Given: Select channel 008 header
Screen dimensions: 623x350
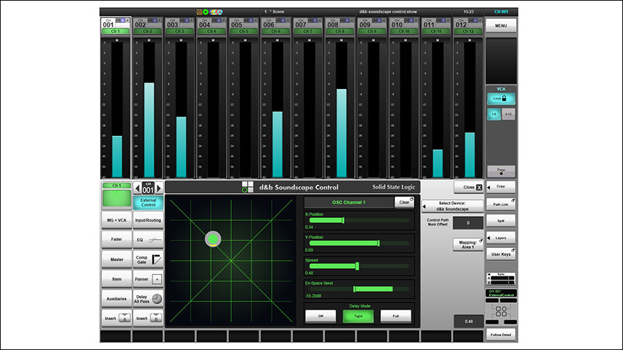Looking at the screenshot, I should [340, 26].
